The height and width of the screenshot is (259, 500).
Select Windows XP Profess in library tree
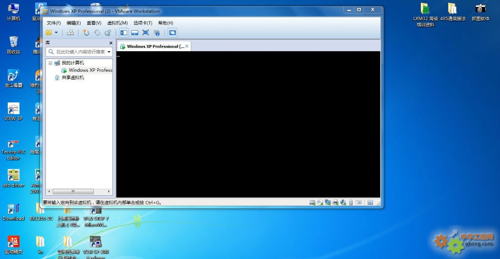click(x=87, y=70)
